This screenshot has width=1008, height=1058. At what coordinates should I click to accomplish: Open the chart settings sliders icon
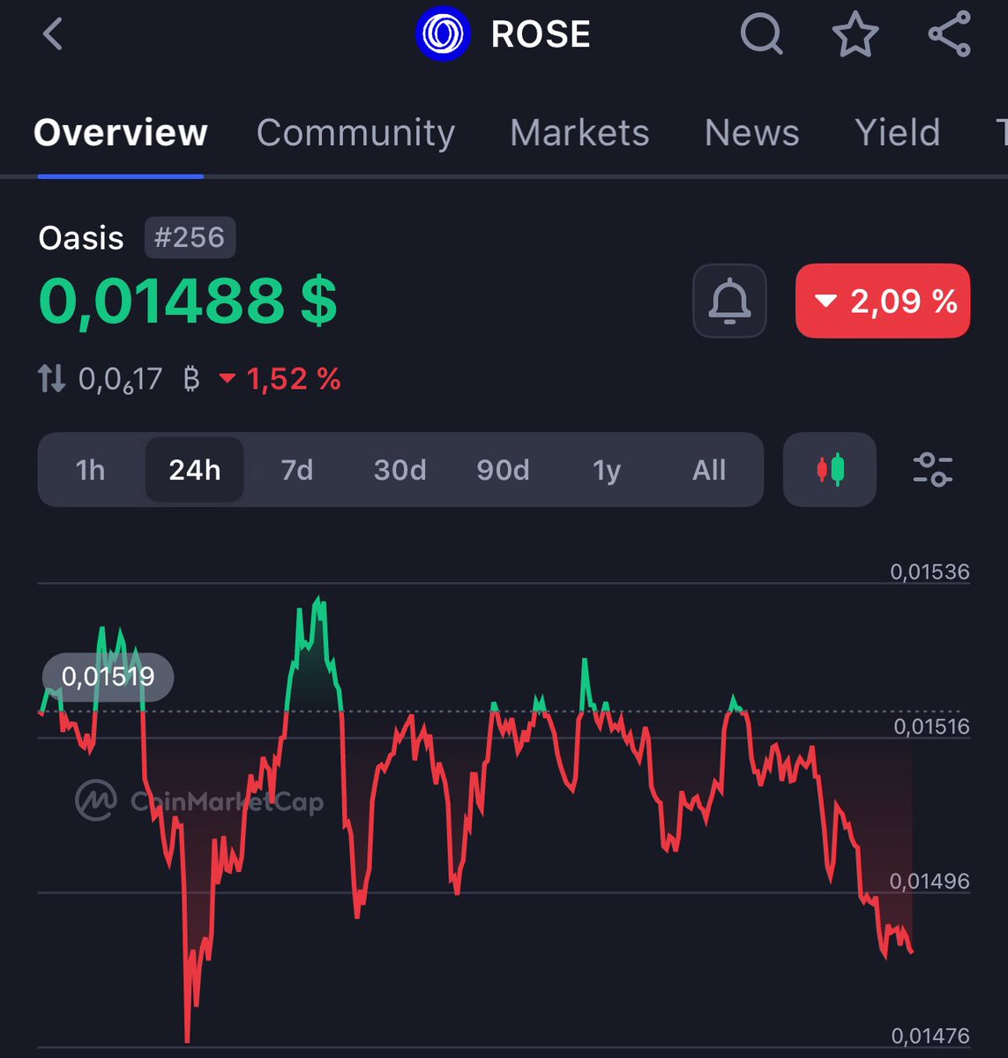[x=931, y=471]
